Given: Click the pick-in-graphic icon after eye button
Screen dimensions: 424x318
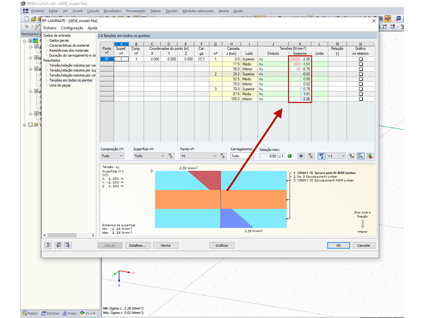Looking at the screenshot, I should click(311, 156).
